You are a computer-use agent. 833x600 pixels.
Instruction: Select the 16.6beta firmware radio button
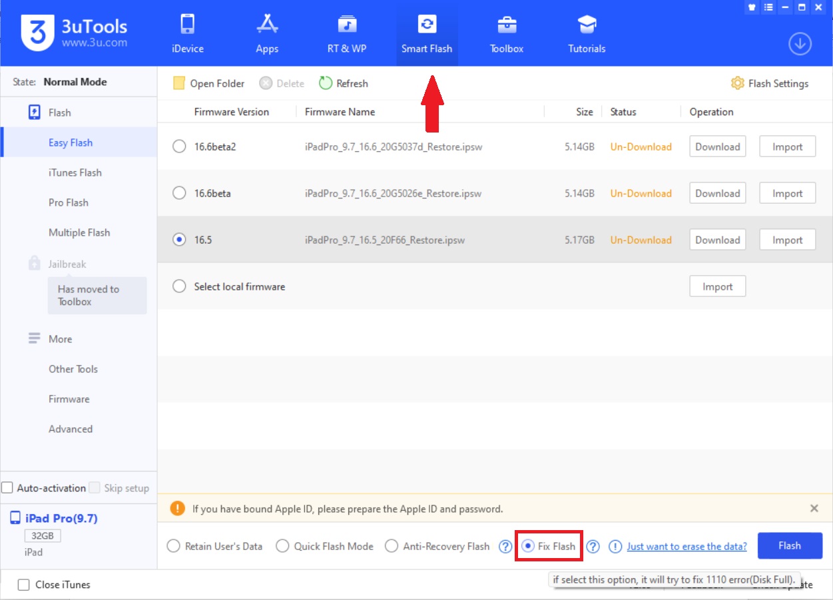point(179,193)
